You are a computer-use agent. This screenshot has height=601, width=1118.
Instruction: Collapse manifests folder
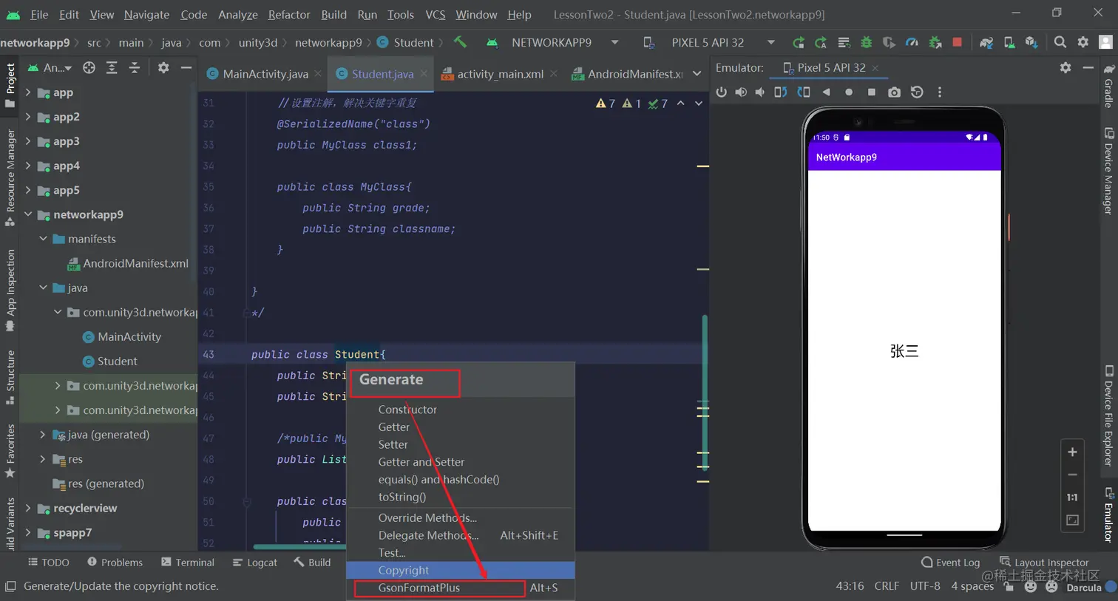43,239
